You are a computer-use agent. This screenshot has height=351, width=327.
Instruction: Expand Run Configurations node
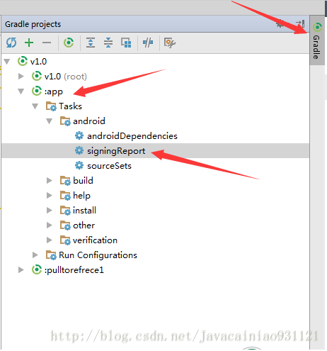(x=35, y=255)
